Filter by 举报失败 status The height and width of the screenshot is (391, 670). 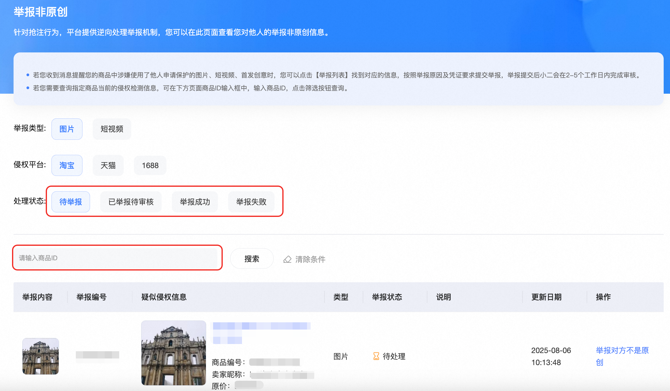click(x=251, y=202)
